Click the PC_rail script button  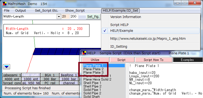click(x=50, y=83)
